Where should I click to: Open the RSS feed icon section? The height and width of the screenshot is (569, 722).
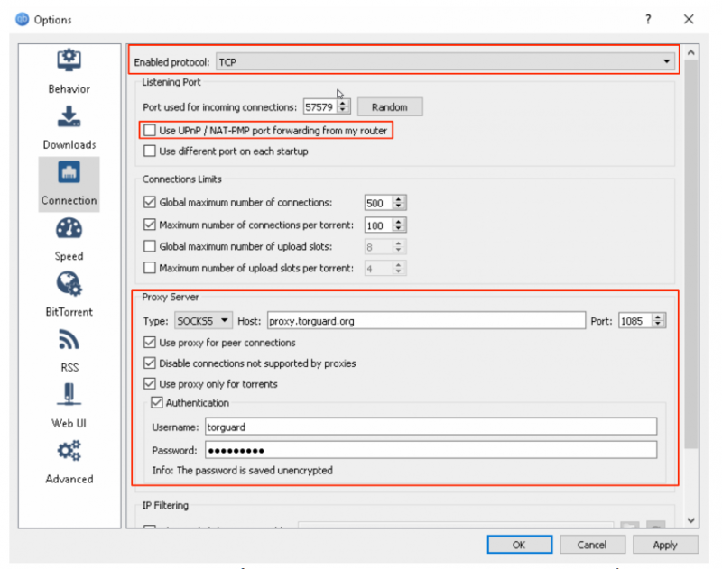pyautogui.click(x=69, y=341)
